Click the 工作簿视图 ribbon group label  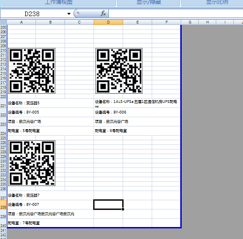pyautogui.click(x=59, y=2)
